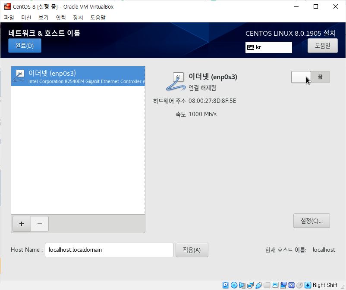
Task: Click the recording status icon
Action: coord(283,285)
